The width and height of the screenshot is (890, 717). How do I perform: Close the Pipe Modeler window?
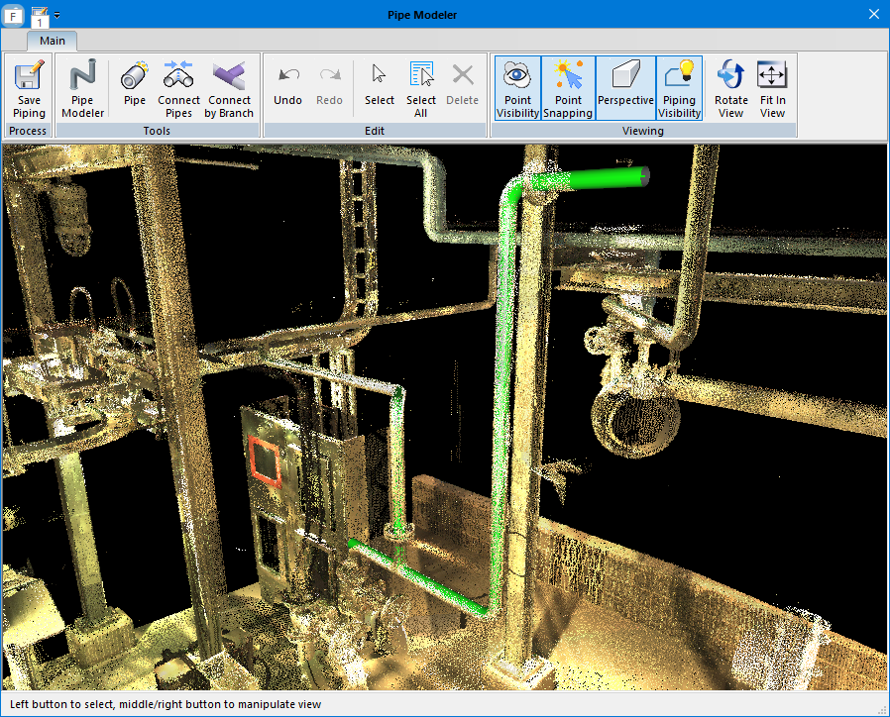[x=873, y=15]
